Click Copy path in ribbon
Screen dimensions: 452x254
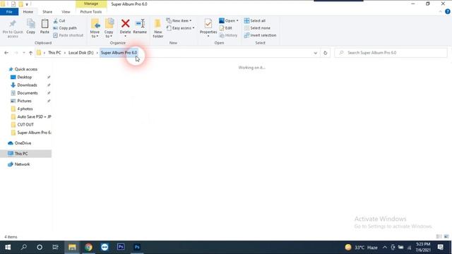click(65, 28)
